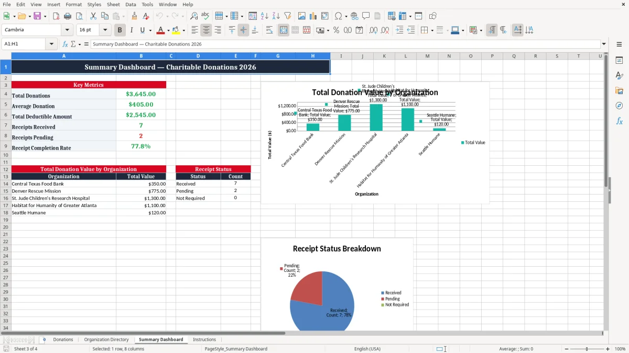Open Print Preview
The image size is (629, 353).
tap(79, 16)
